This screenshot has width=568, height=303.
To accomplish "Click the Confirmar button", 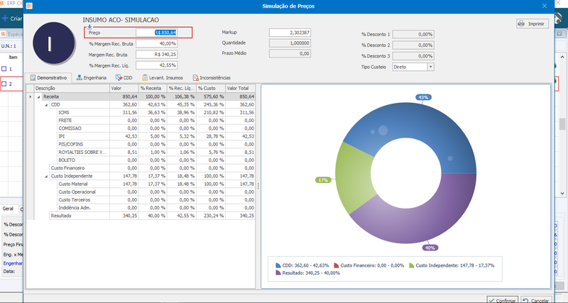I will [503, 300].
